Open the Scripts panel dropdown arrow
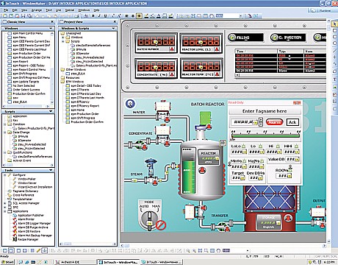338x265 pixels. pos(51,111)
